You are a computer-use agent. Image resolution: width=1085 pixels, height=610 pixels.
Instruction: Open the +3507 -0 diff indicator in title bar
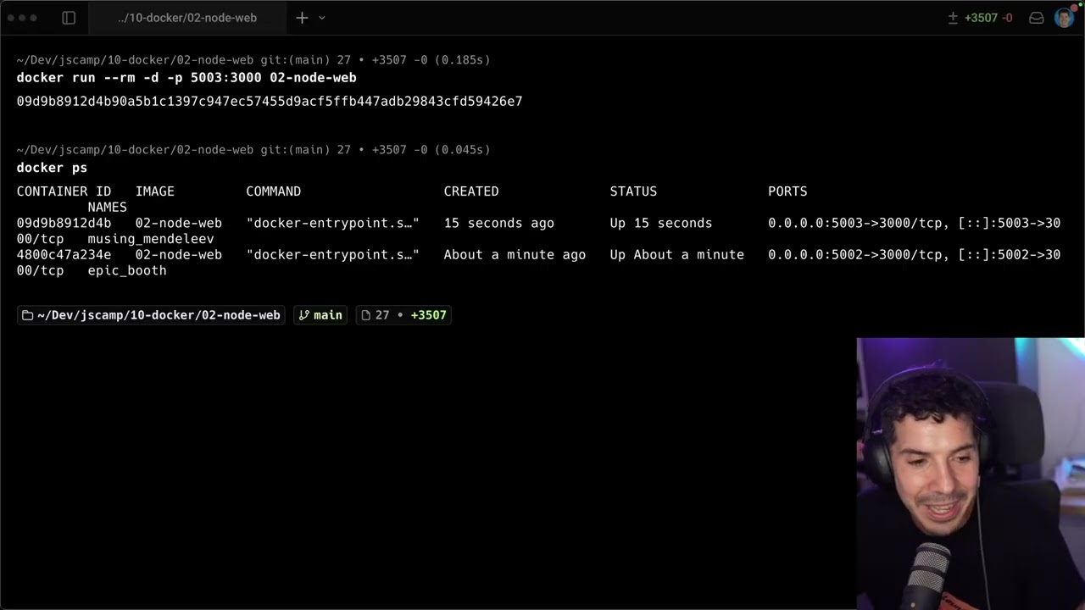tap(980, 18)
